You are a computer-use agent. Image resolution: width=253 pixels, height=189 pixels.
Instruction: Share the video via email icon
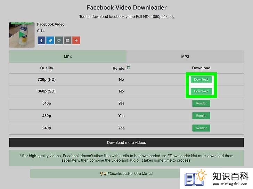(x=68, y=40)
